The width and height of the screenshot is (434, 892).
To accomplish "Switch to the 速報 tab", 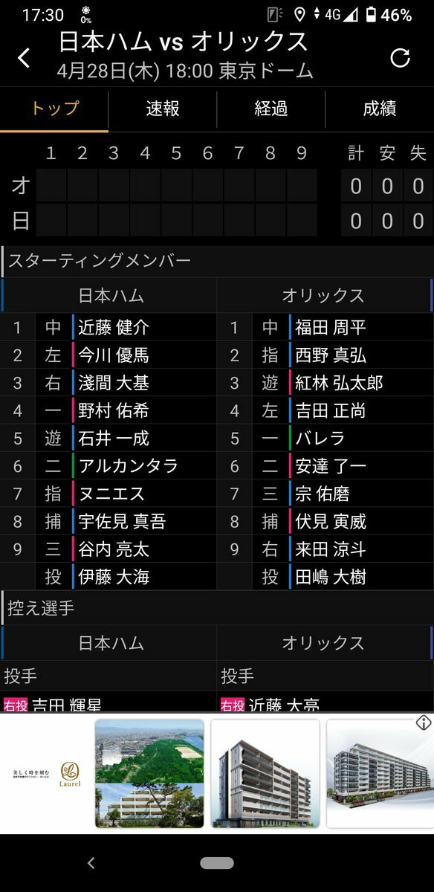I will 163,109.
